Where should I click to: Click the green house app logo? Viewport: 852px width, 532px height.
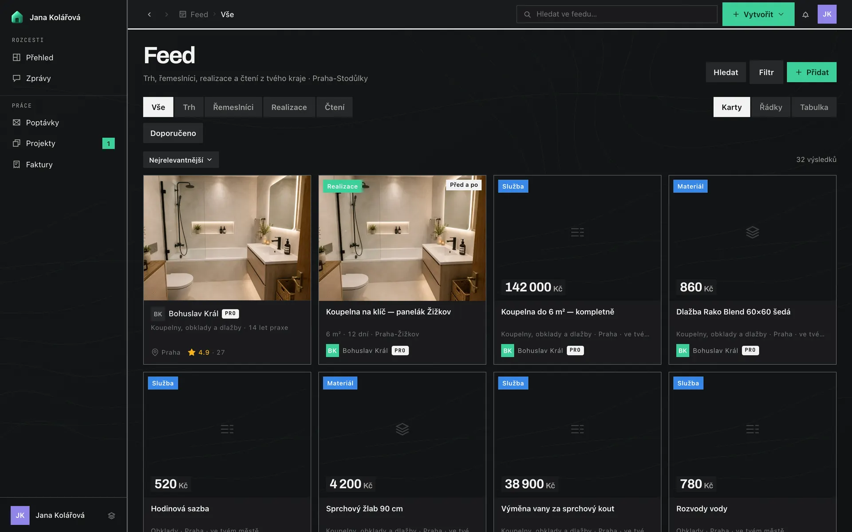coord(17,17)
